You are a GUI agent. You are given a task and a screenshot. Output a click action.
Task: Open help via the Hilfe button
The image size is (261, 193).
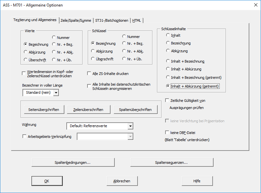pyautogui.click(x=197, y=181)
